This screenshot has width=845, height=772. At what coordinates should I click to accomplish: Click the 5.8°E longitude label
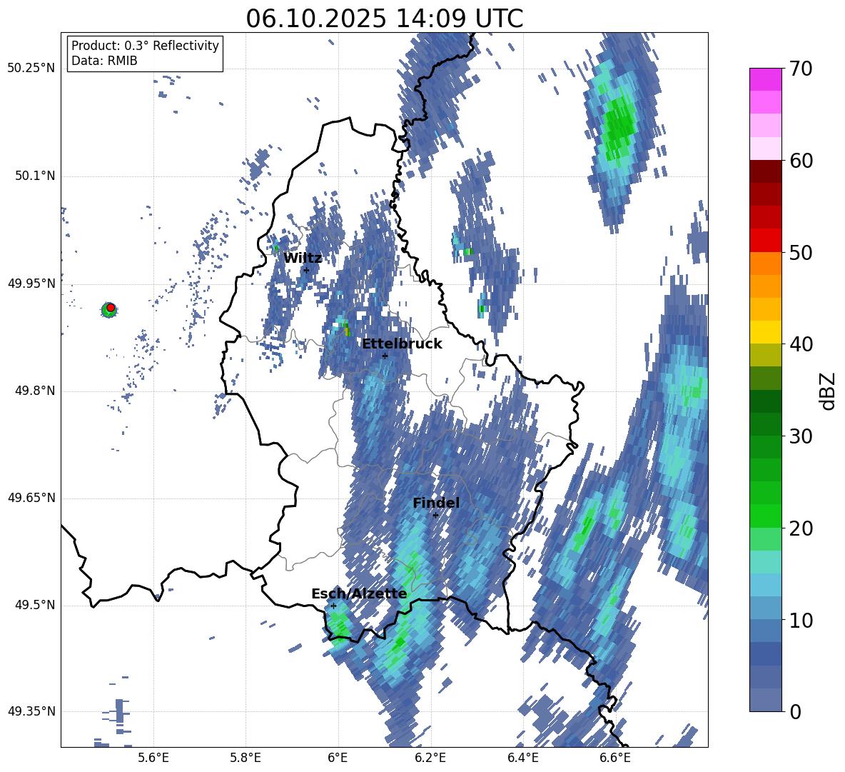click(246, 758)
